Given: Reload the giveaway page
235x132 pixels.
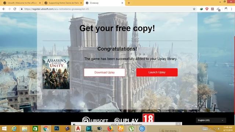Looking at the screenshot, I should click(x=15, y=9).
